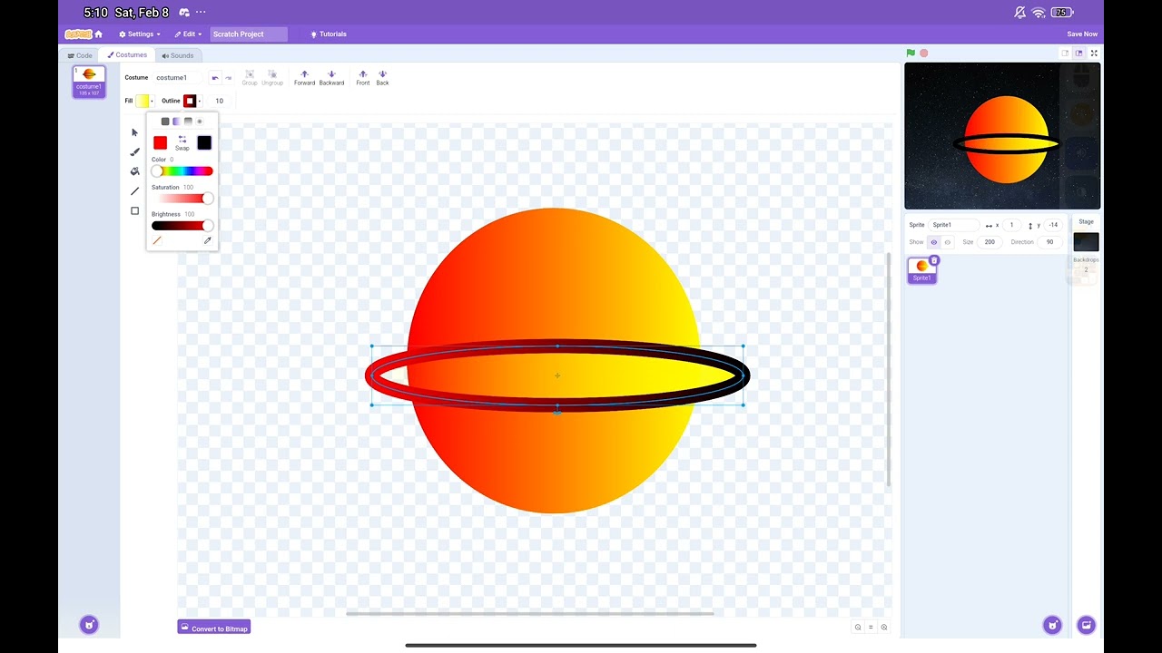
Task: Click the Group icon
Action: click(x=250, y=78)
